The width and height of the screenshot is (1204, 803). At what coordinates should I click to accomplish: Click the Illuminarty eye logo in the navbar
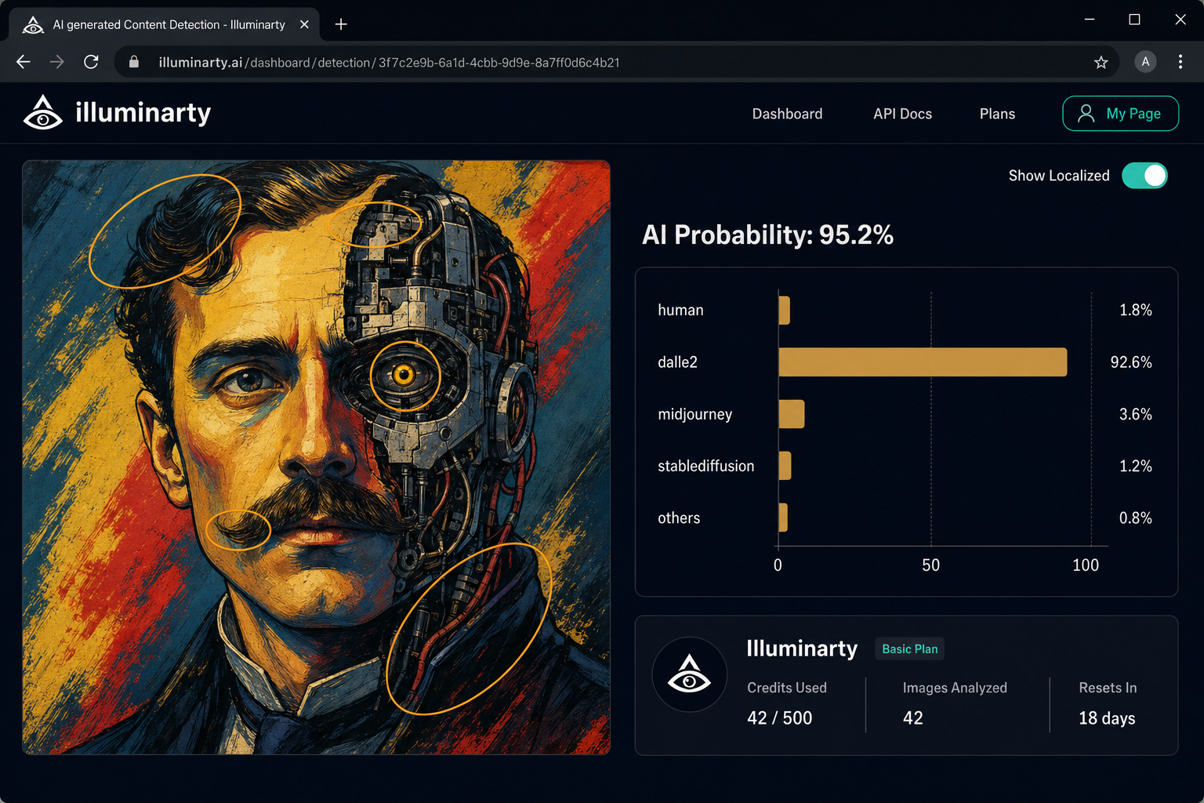click(42, 112)
